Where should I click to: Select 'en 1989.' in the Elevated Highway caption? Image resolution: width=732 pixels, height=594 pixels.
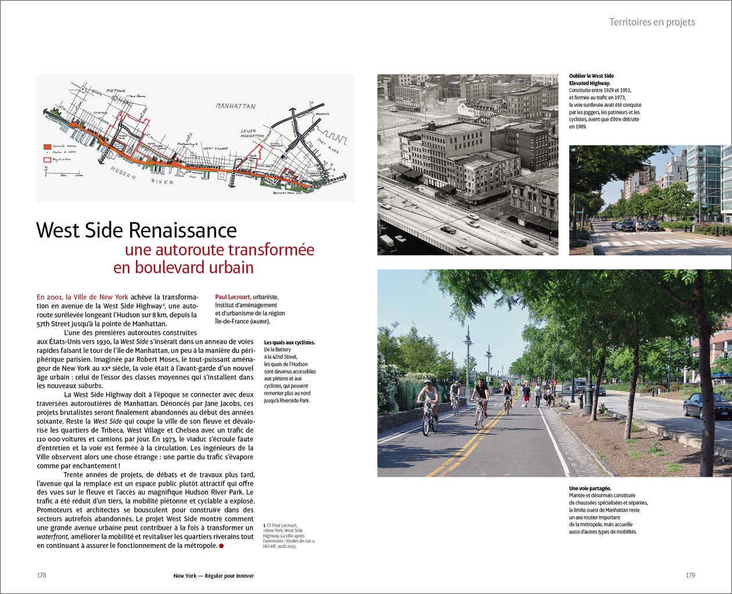(578, 127)
